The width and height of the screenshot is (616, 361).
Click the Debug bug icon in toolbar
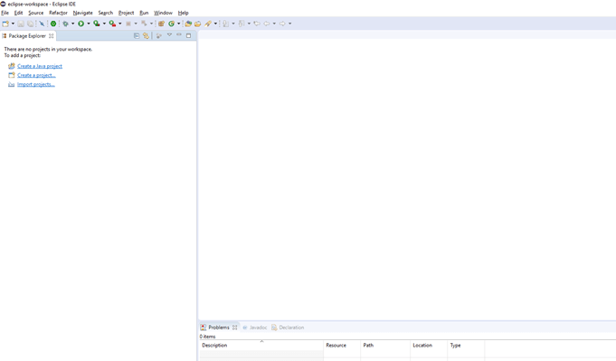66,24
